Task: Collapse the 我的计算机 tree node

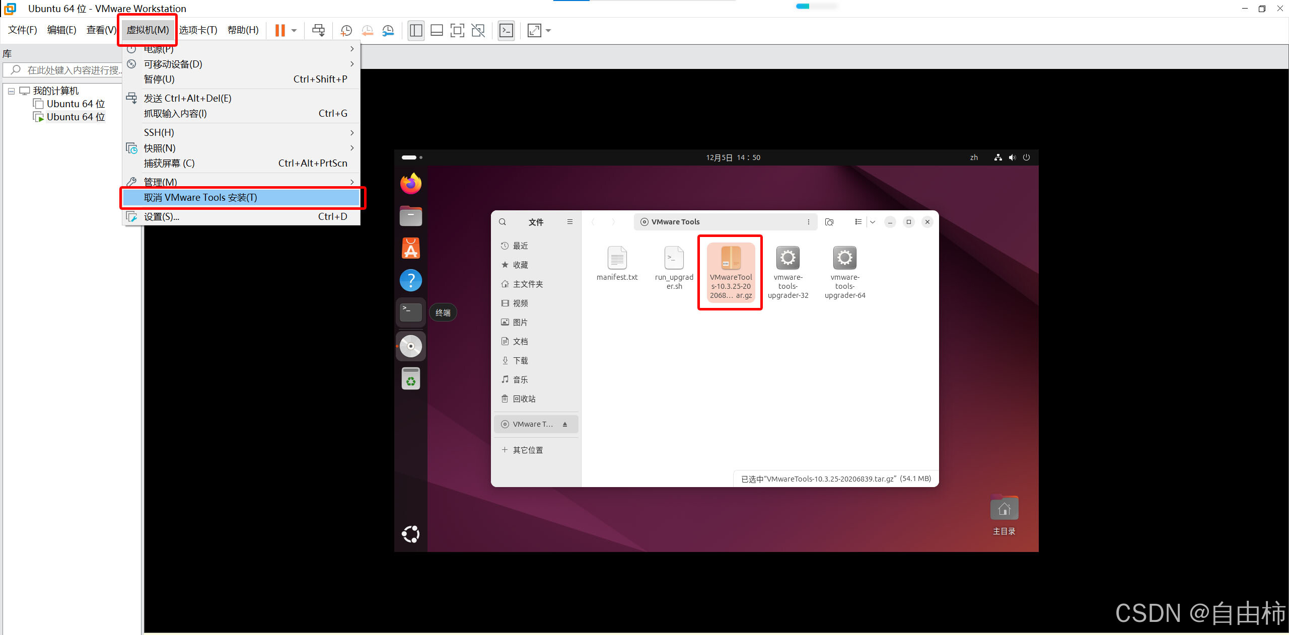Action: point(11,91)
